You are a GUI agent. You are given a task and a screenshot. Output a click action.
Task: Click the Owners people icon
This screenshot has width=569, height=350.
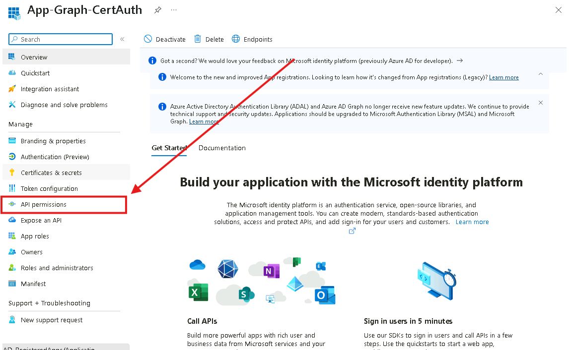coord(12,252)
